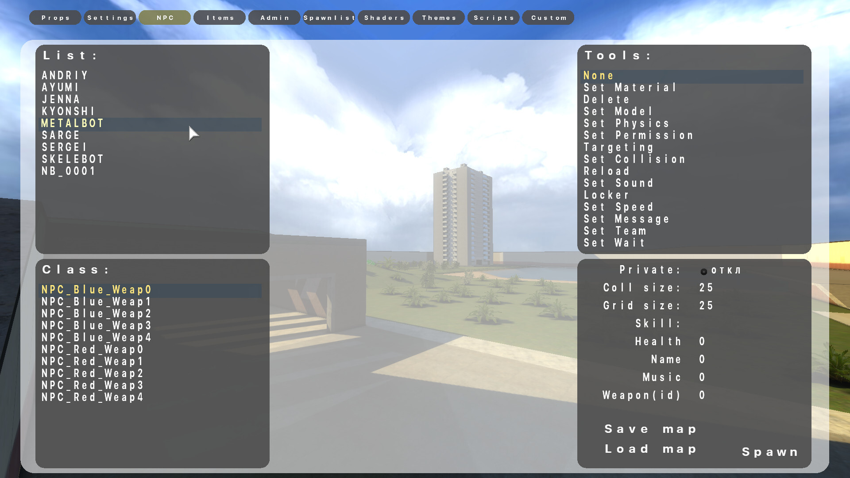Activate the Targeting tool
The image size is (850, 478).
pyautogui.click(x=618, y=147)
